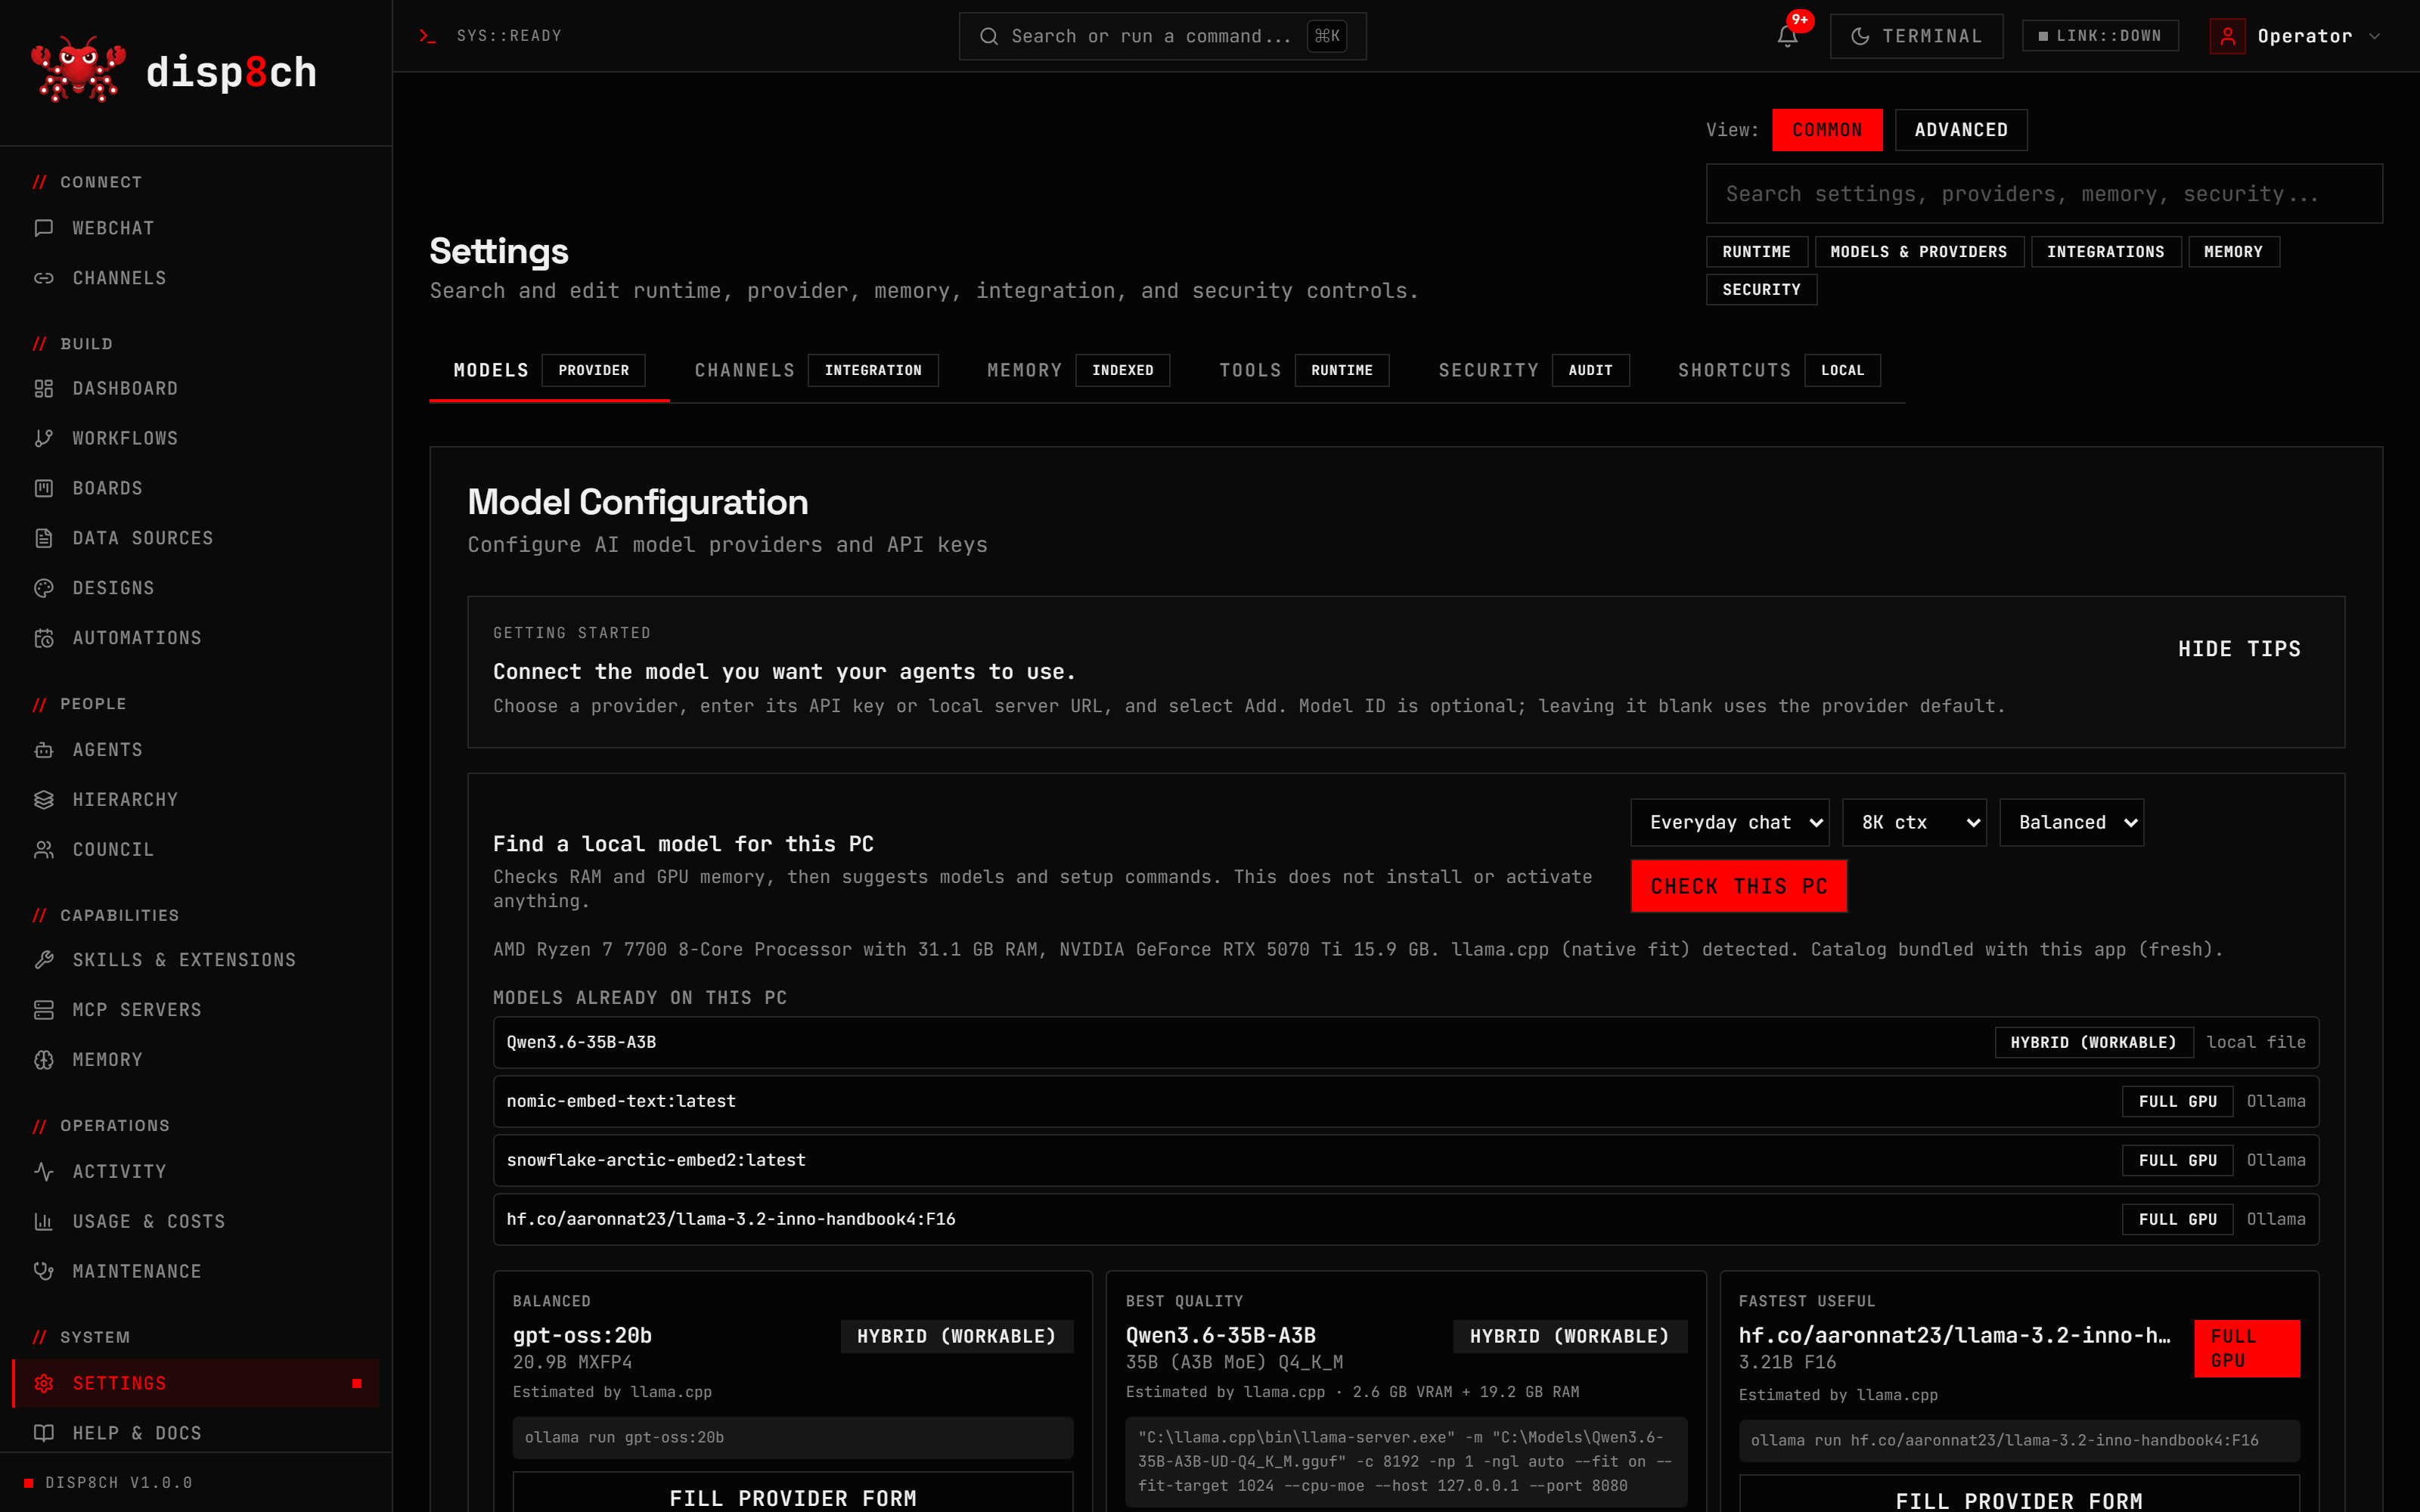Image resolution: width=2420 pixels, height=1512 pixels.
Task: Click the CHECK THIS PC button
Action: click(1738, 886)
